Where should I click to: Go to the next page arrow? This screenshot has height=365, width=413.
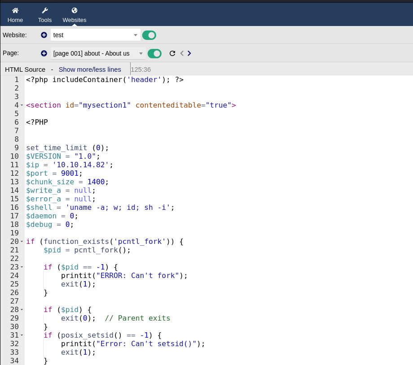(189, 53)
